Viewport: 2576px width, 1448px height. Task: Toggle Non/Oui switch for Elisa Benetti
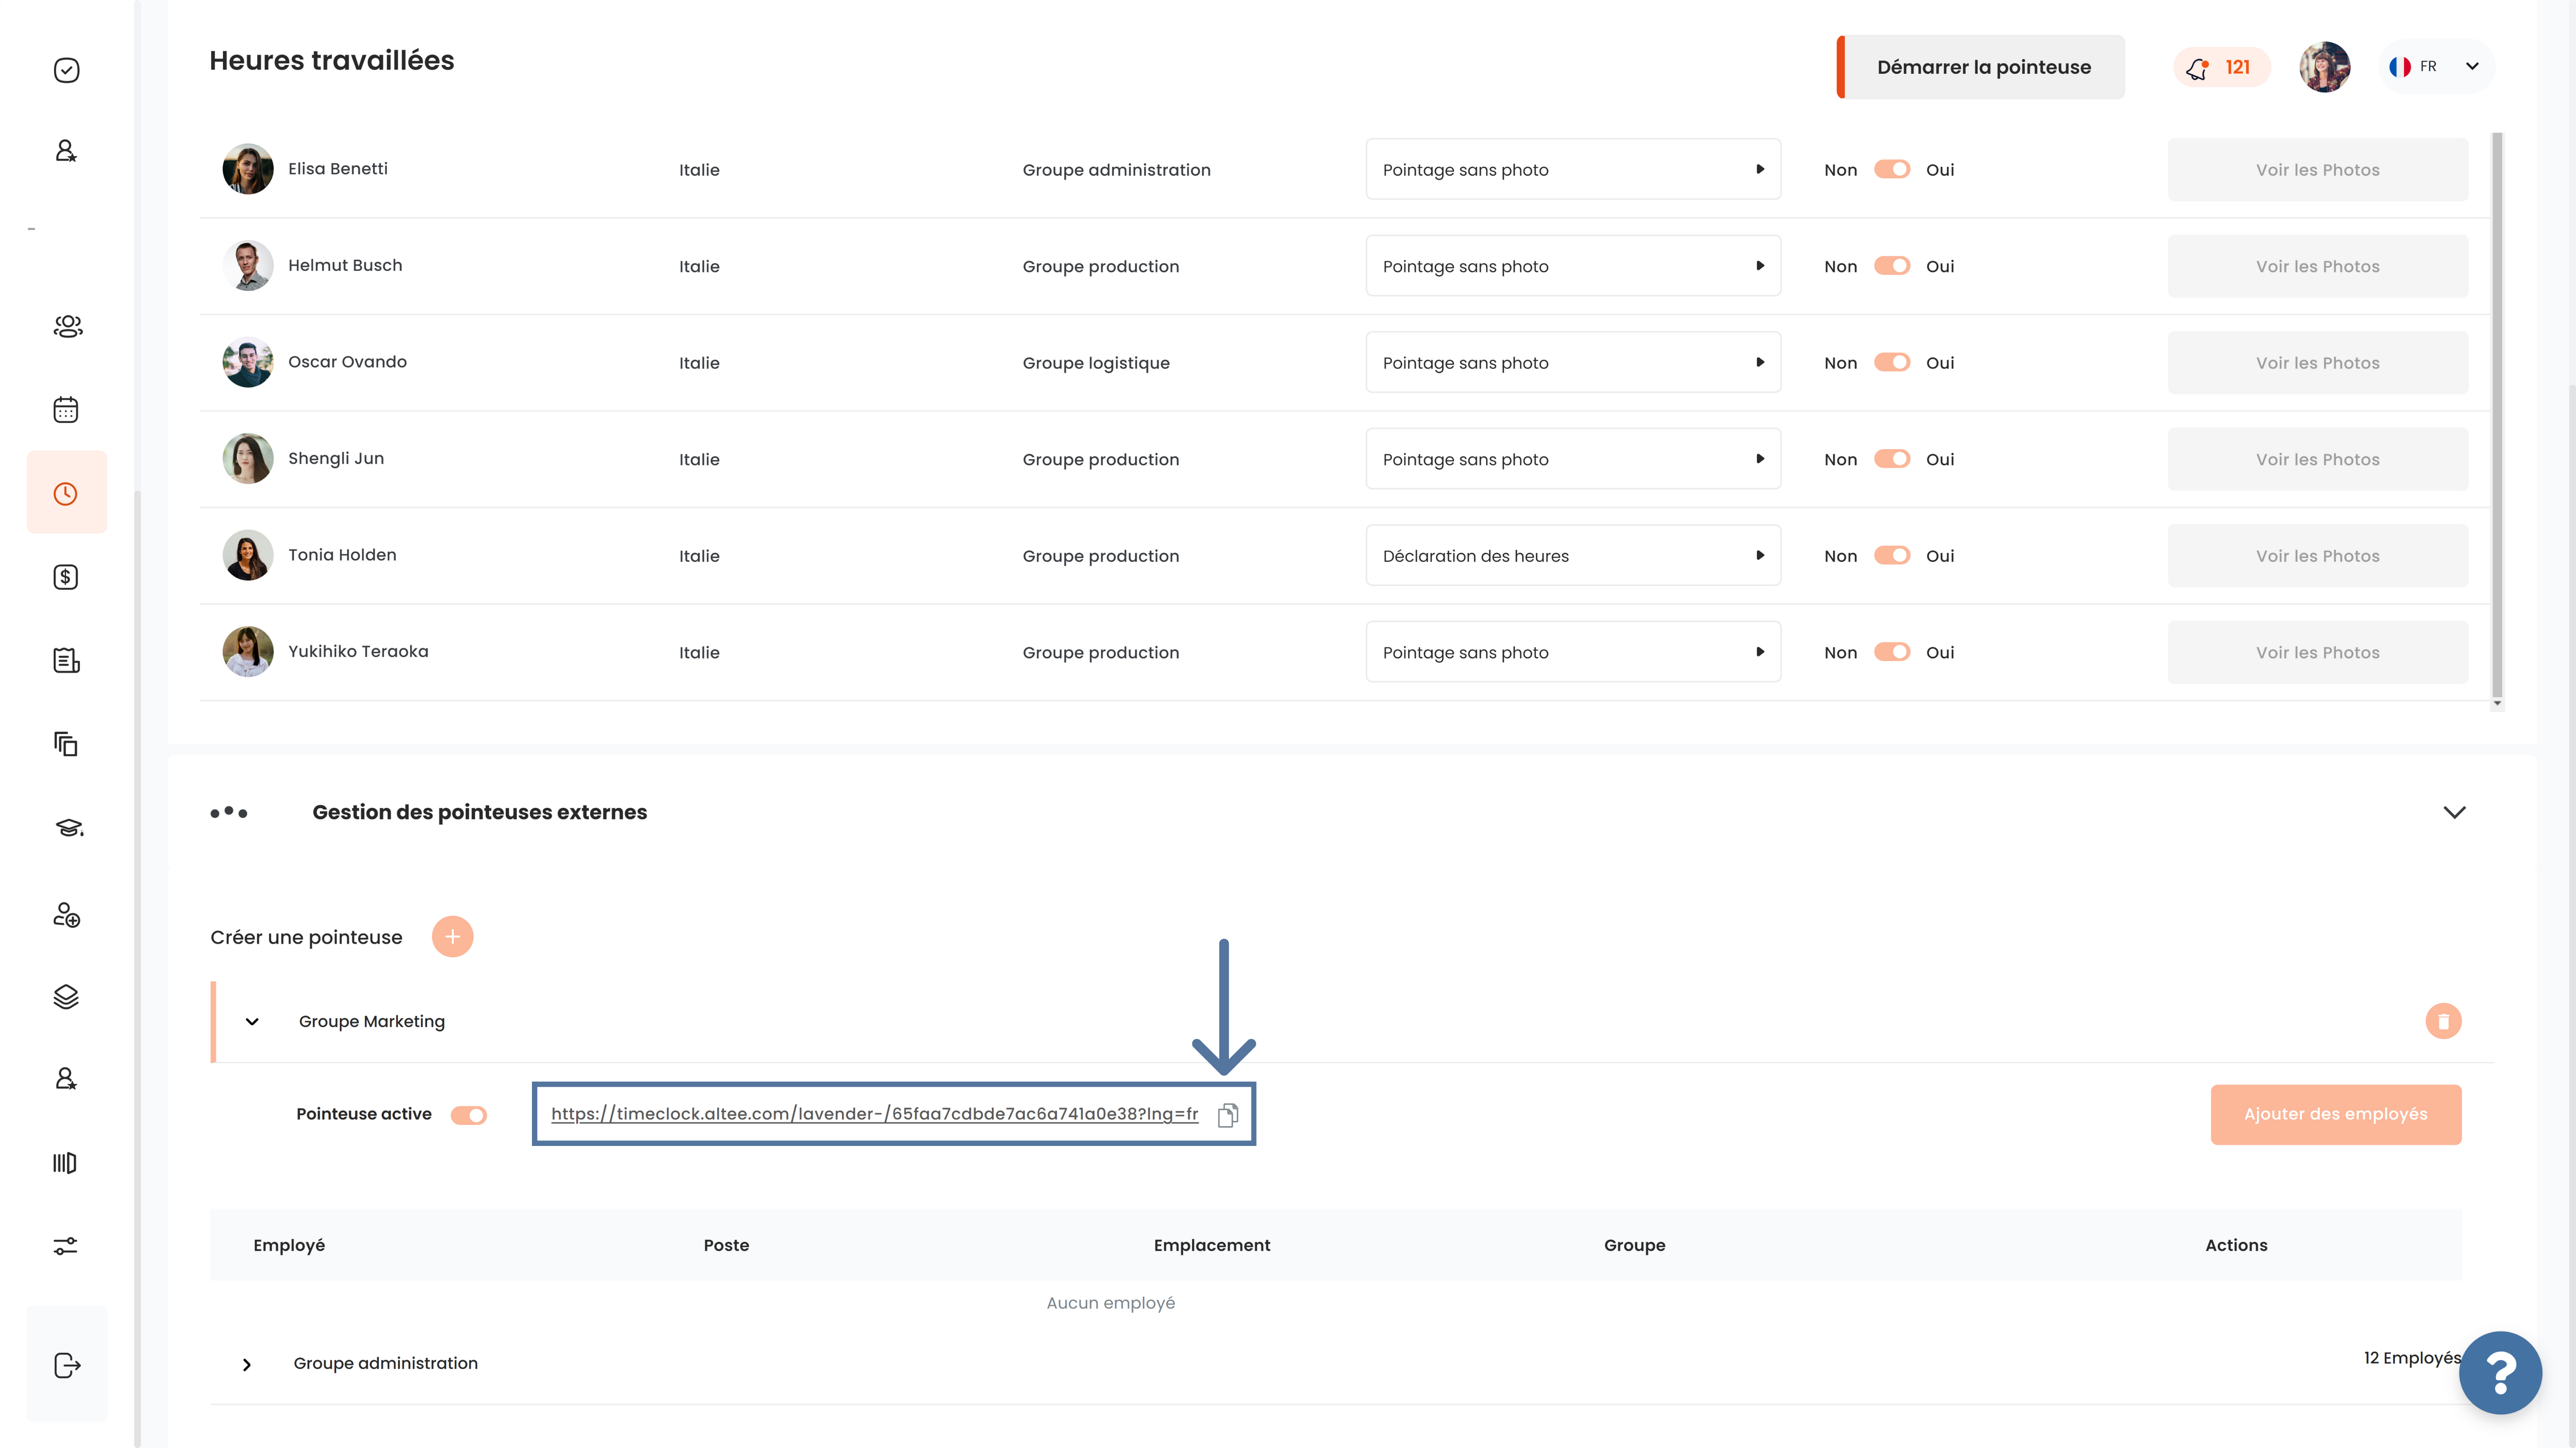coord(1892,170)
